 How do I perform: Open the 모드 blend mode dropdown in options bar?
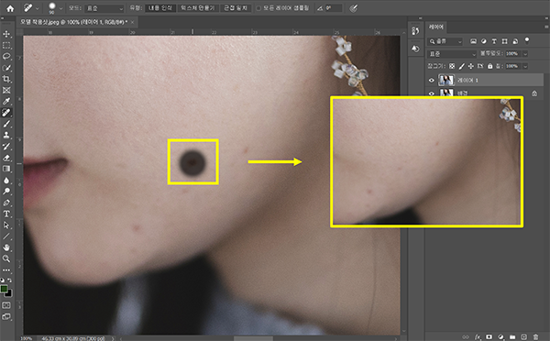click(104, 8)
